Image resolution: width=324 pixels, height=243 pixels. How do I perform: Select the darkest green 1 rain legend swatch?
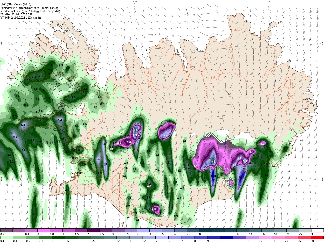(x=58, y=238)
